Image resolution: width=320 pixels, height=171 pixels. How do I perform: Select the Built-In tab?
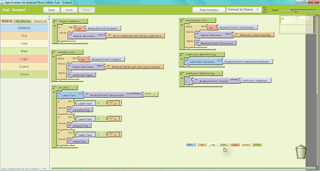[7, 21]
